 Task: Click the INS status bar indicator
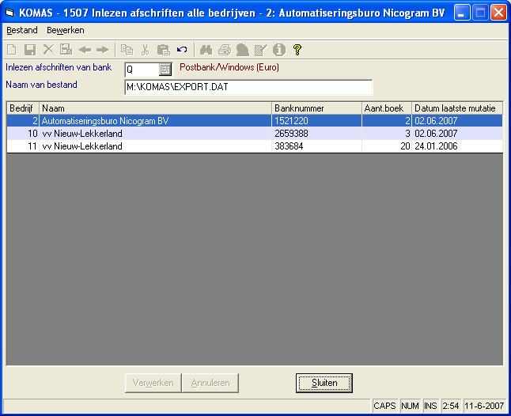(430, 406)
